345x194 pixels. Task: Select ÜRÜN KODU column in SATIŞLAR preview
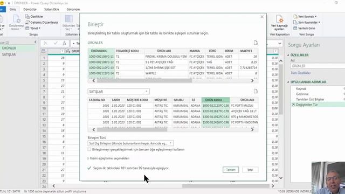pyautogui.click(x=216, y=100)
